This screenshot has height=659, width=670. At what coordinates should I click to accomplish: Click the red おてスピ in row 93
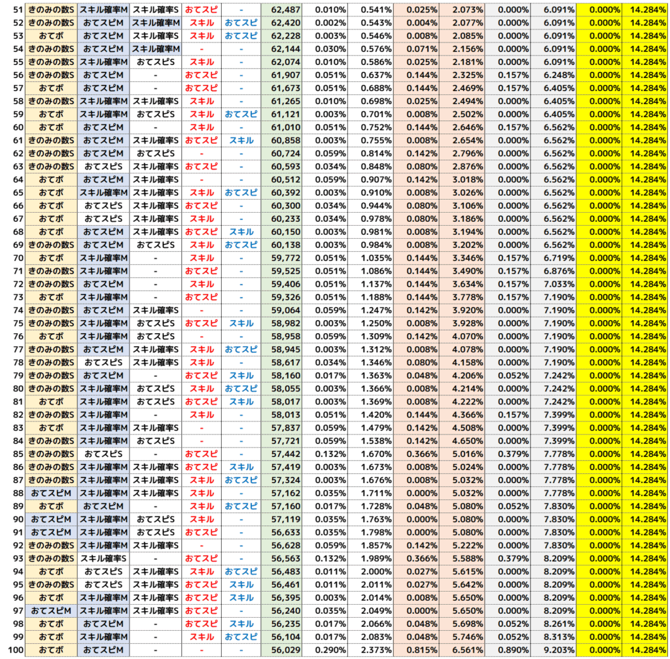tap(201, 559)
